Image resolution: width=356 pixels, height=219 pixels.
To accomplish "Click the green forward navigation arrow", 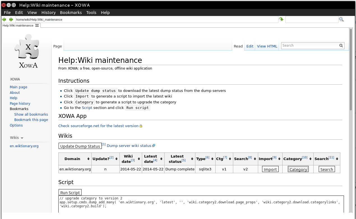I will (x=11, y=20).
